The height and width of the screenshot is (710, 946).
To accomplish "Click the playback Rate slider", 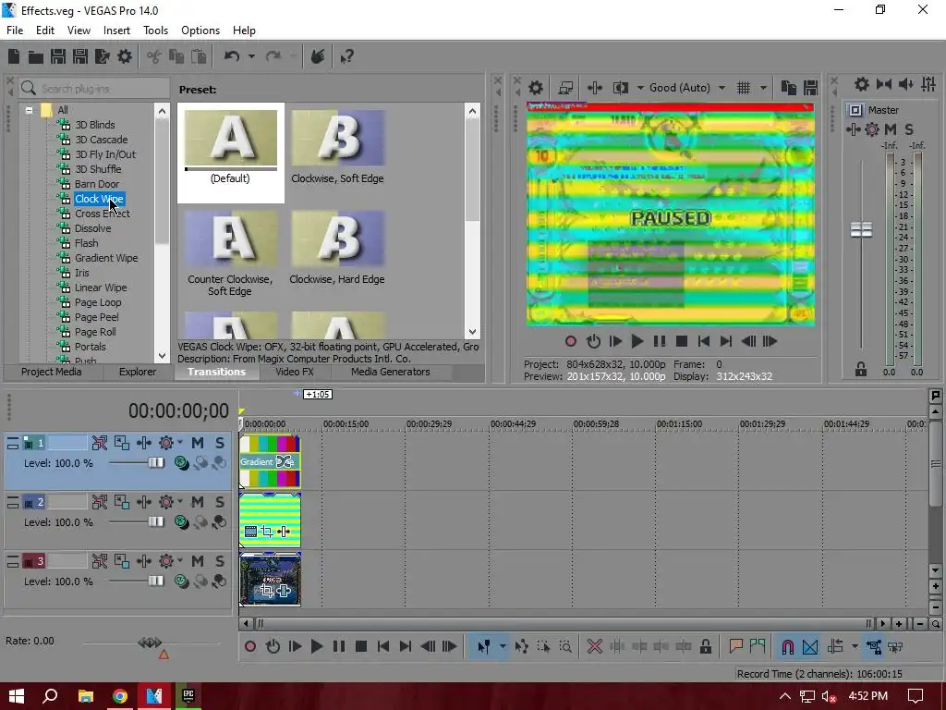I will (150, 643).
